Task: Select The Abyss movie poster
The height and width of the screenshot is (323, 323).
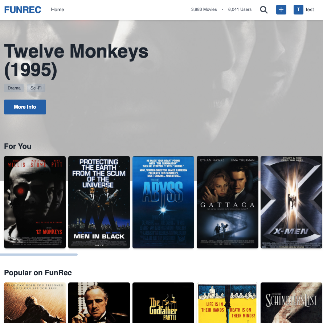Action: point(163,202)
